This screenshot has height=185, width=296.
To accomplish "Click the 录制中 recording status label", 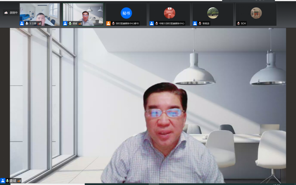I will pos(14,13).
